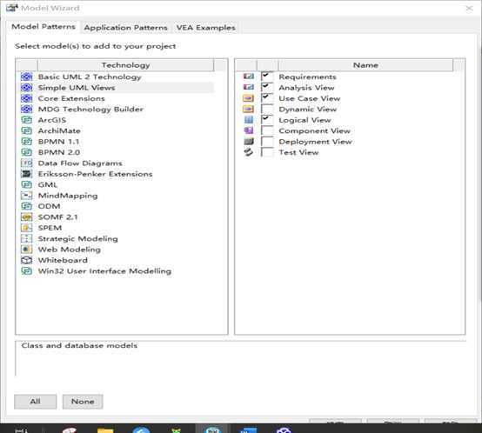The width and height of the screenshot is (482, 433).
Task: Uncheck the Logical View checkbox
Action: [267, 120]
